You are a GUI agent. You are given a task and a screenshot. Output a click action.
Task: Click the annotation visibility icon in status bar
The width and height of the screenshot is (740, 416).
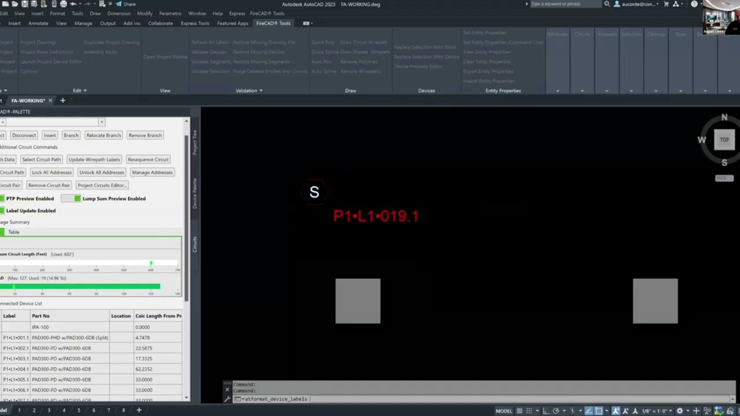[x=616, y=411]
